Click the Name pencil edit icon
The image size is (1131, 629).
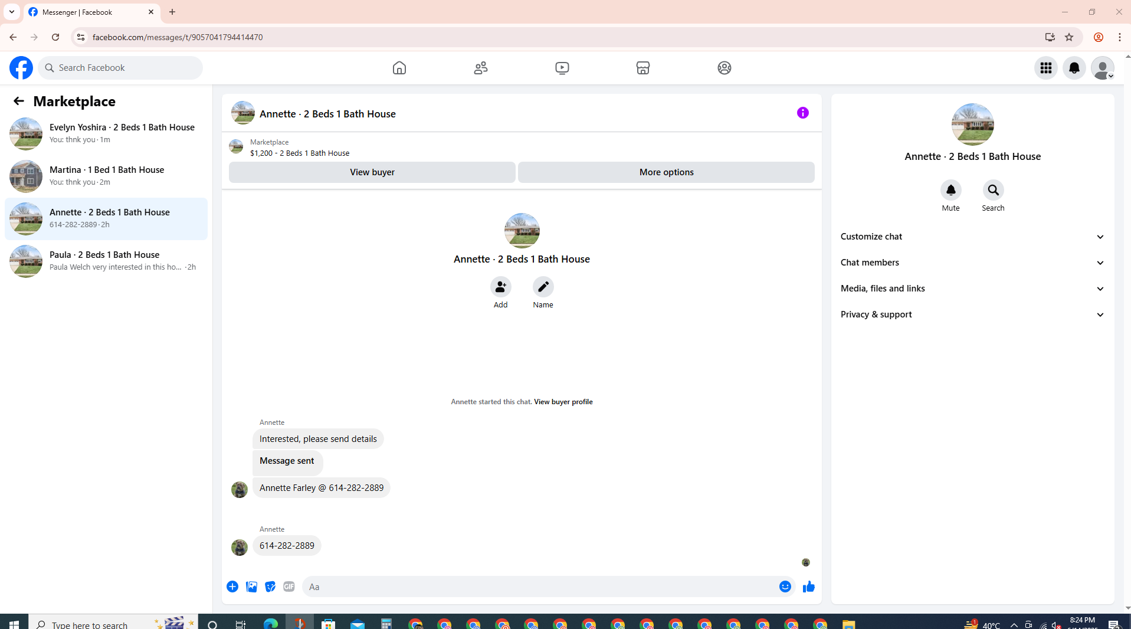(x=543, y=287)
